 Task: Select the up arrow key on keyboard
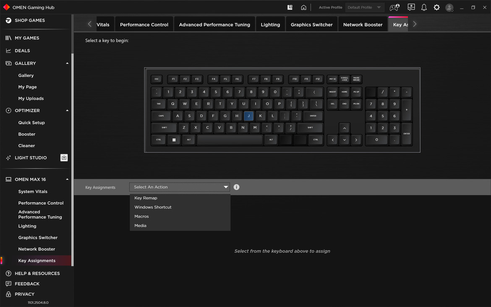pyautogui.click(x=344, y=128)
